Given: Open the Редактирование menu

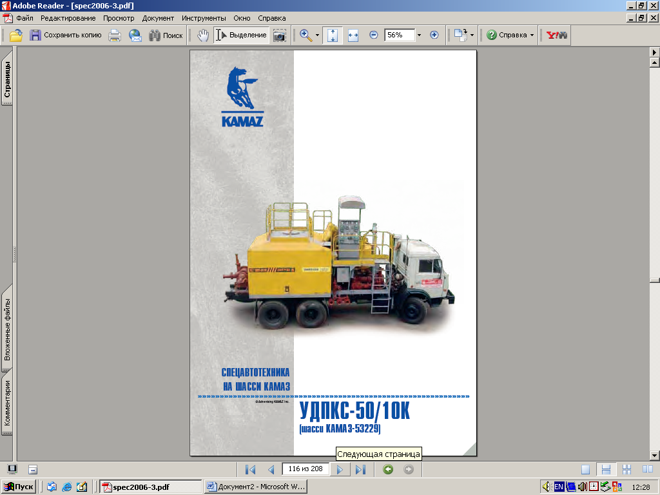Looking at the screenshot, I should pos(68,18).
